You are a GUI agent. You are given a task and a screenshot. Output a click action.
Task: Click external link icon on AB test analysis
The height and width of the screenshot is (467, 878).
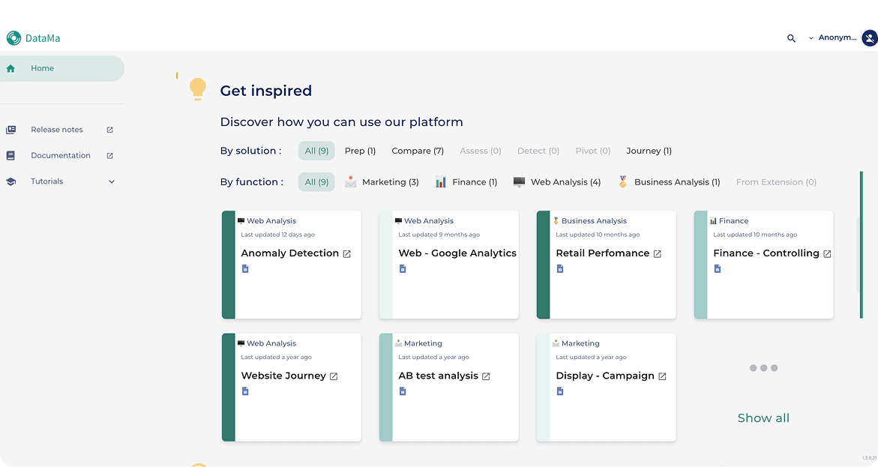(486, 376)
